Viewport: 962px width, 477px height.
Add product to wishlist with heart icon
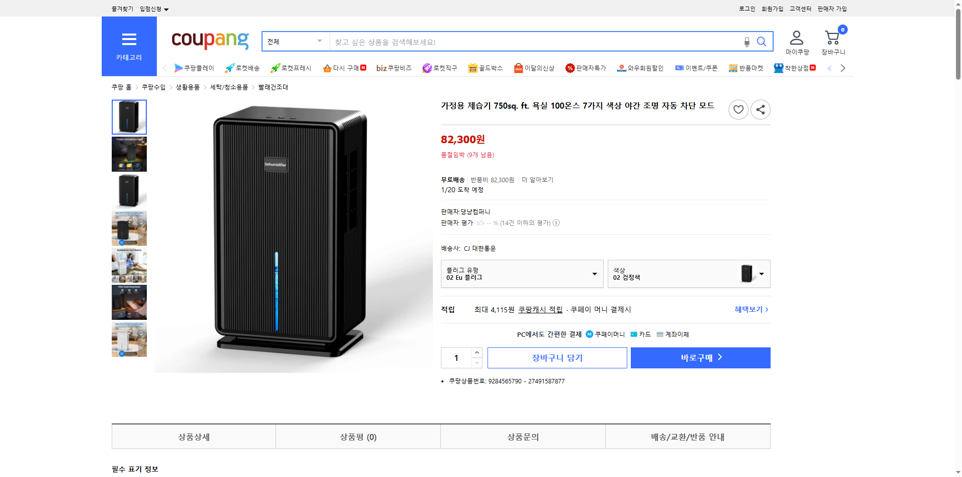[x=738, y=109]
